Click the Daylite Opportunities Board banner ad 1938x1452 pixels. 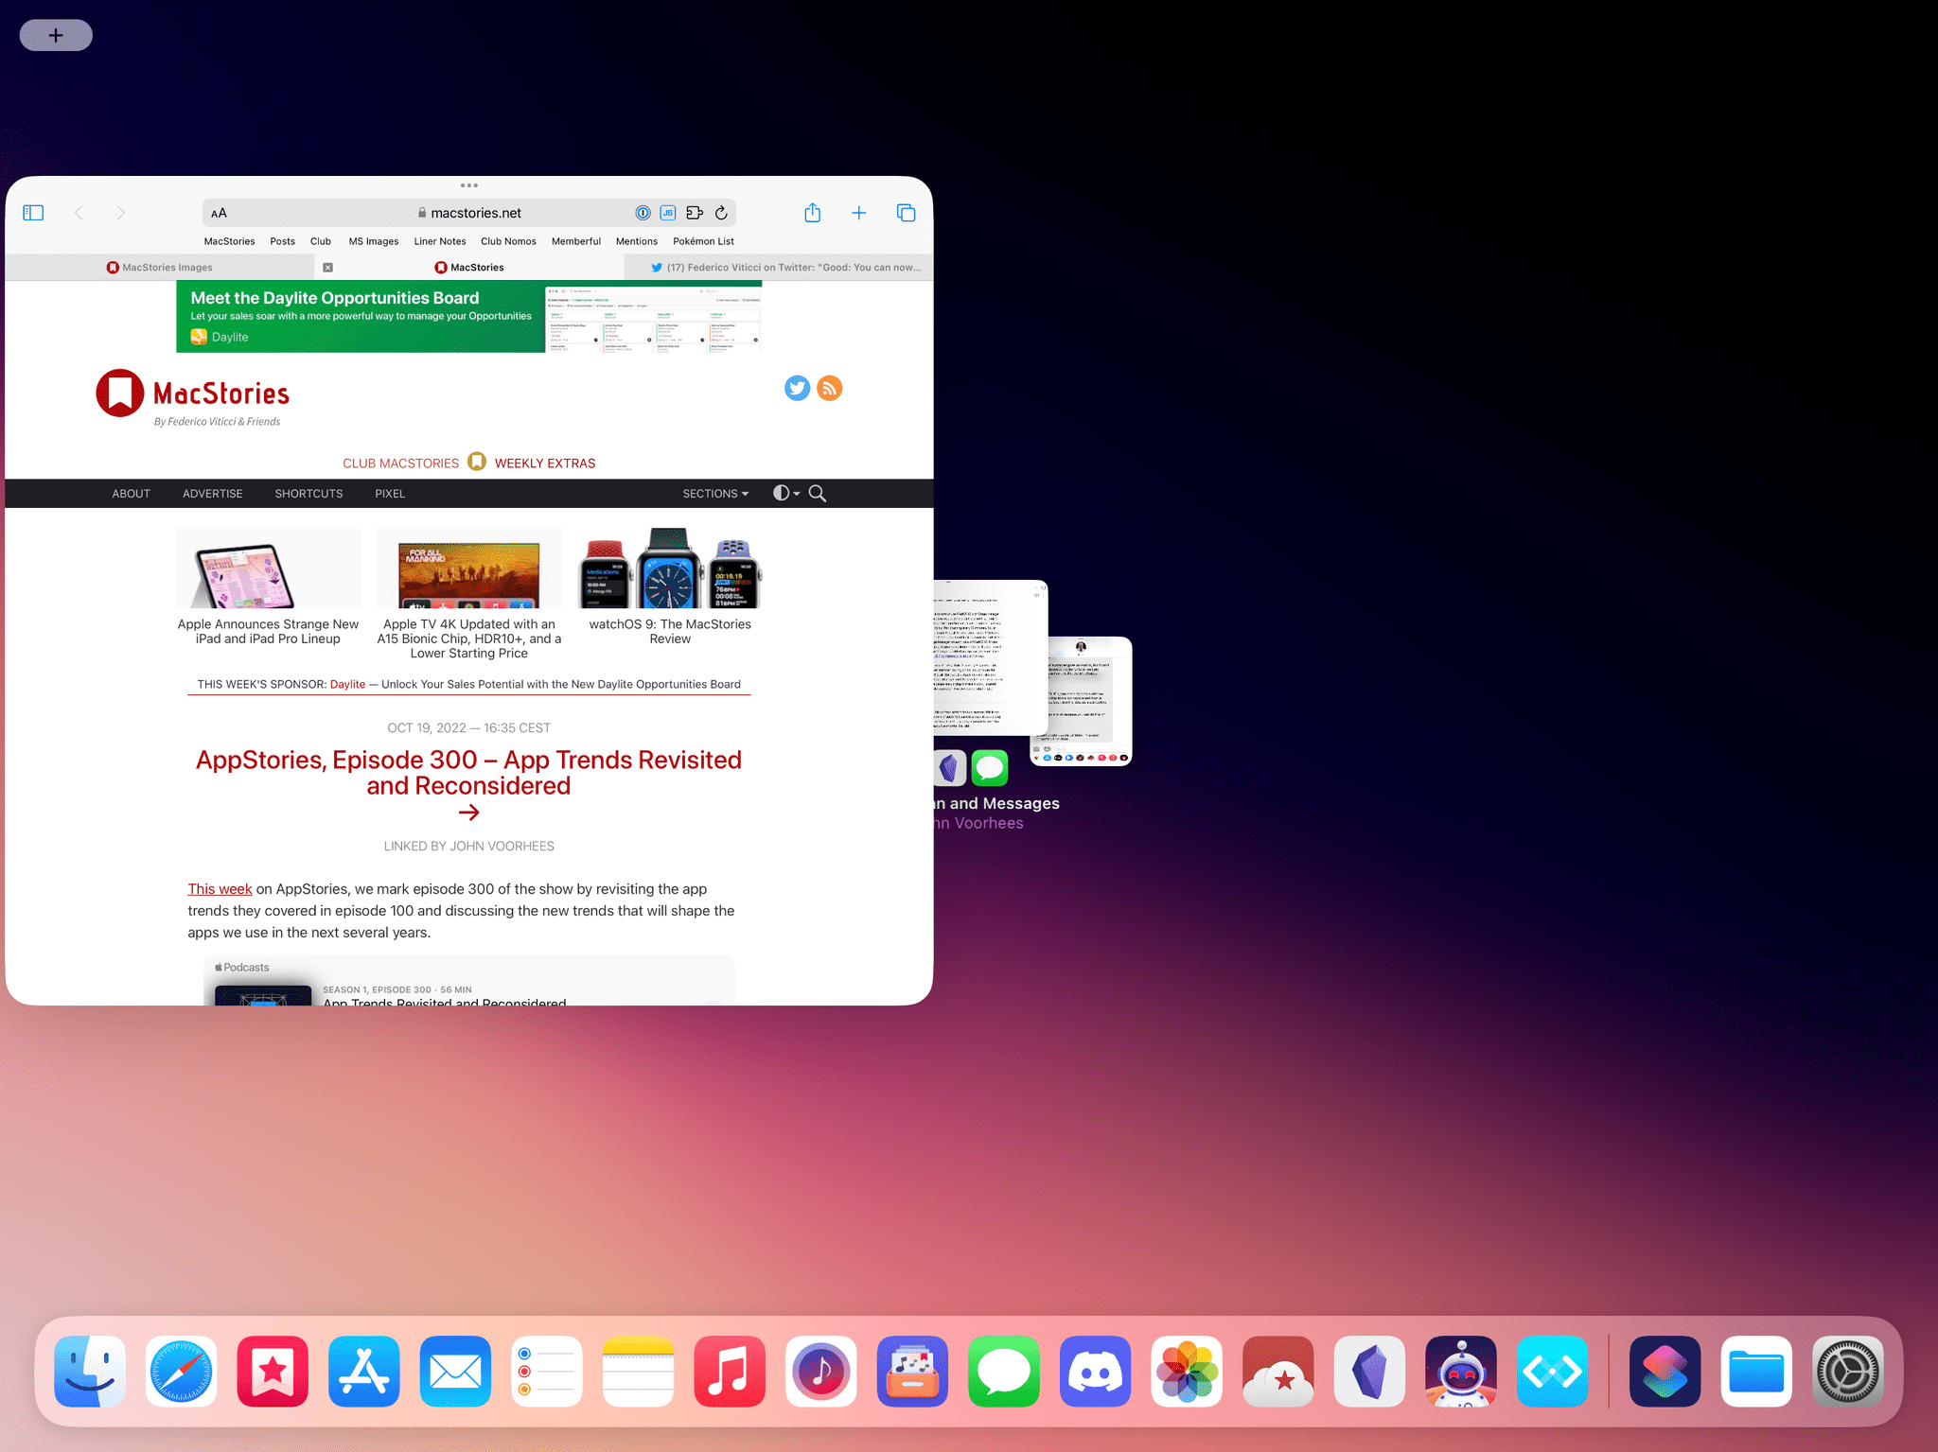tap(468, 317)
